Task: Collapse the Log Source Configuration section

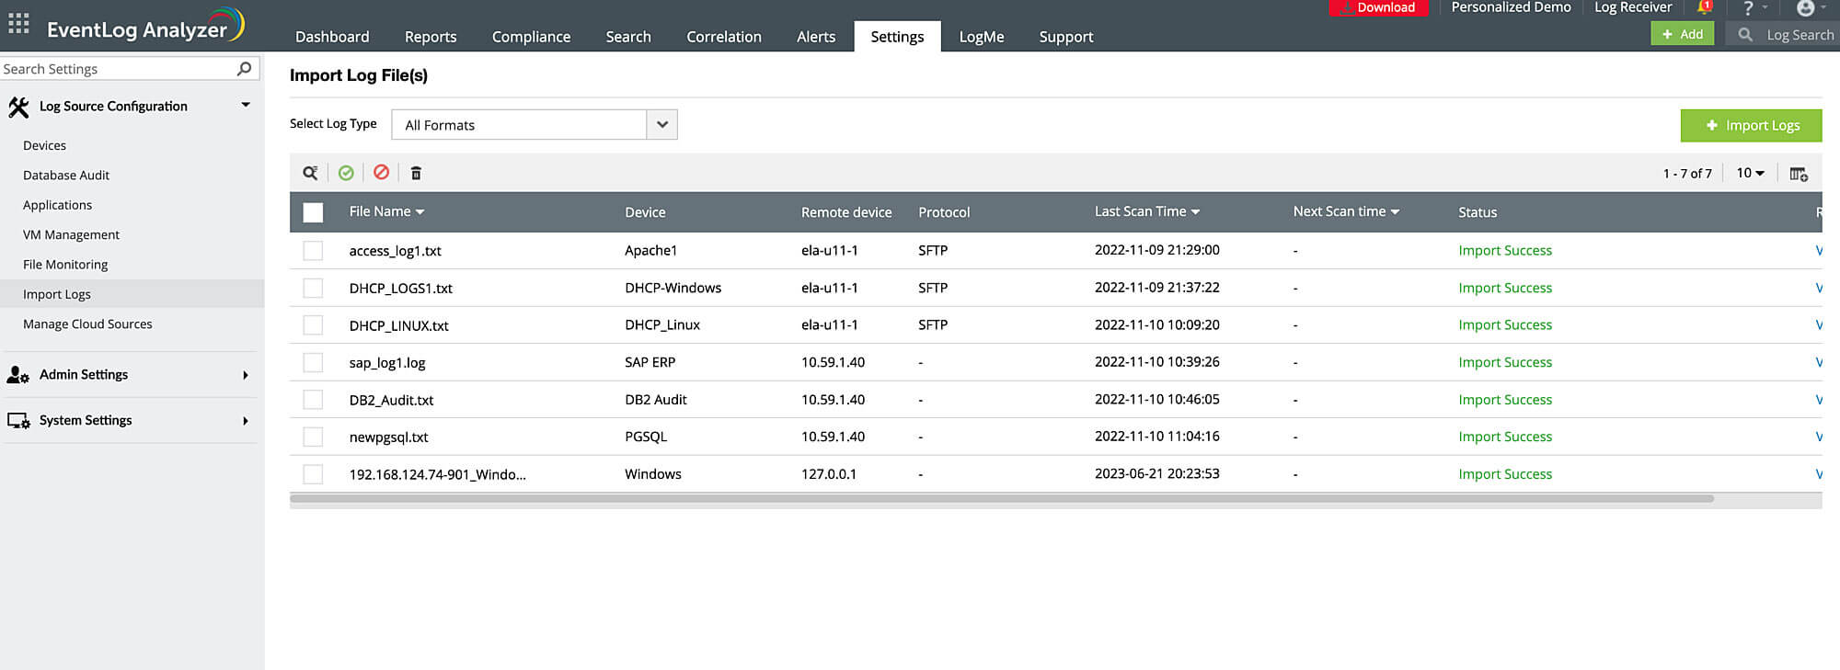Action: 246,105
